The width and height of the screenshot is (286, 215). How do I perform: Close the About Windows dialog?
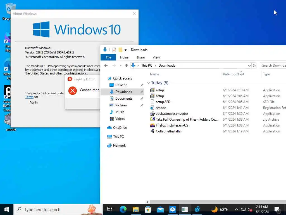tap(134, 13)
